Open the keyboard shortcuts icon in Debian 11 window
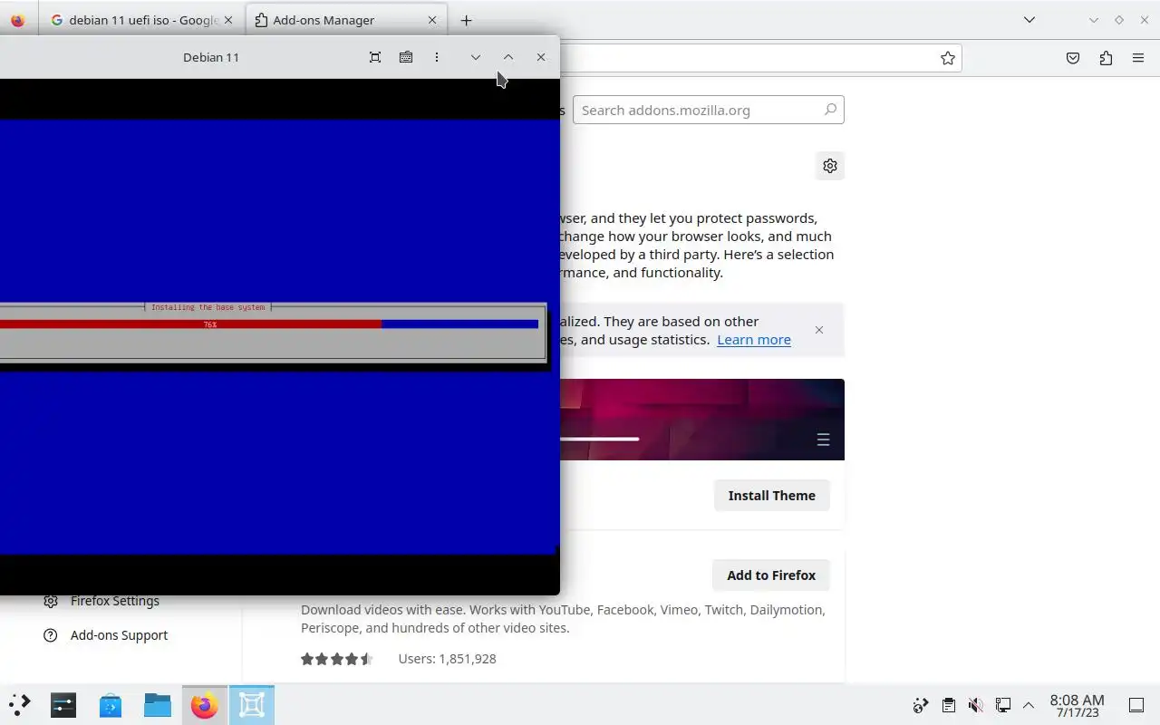Image resolution: width=1160 pixels, height=725 pixels. pos(406,57)
